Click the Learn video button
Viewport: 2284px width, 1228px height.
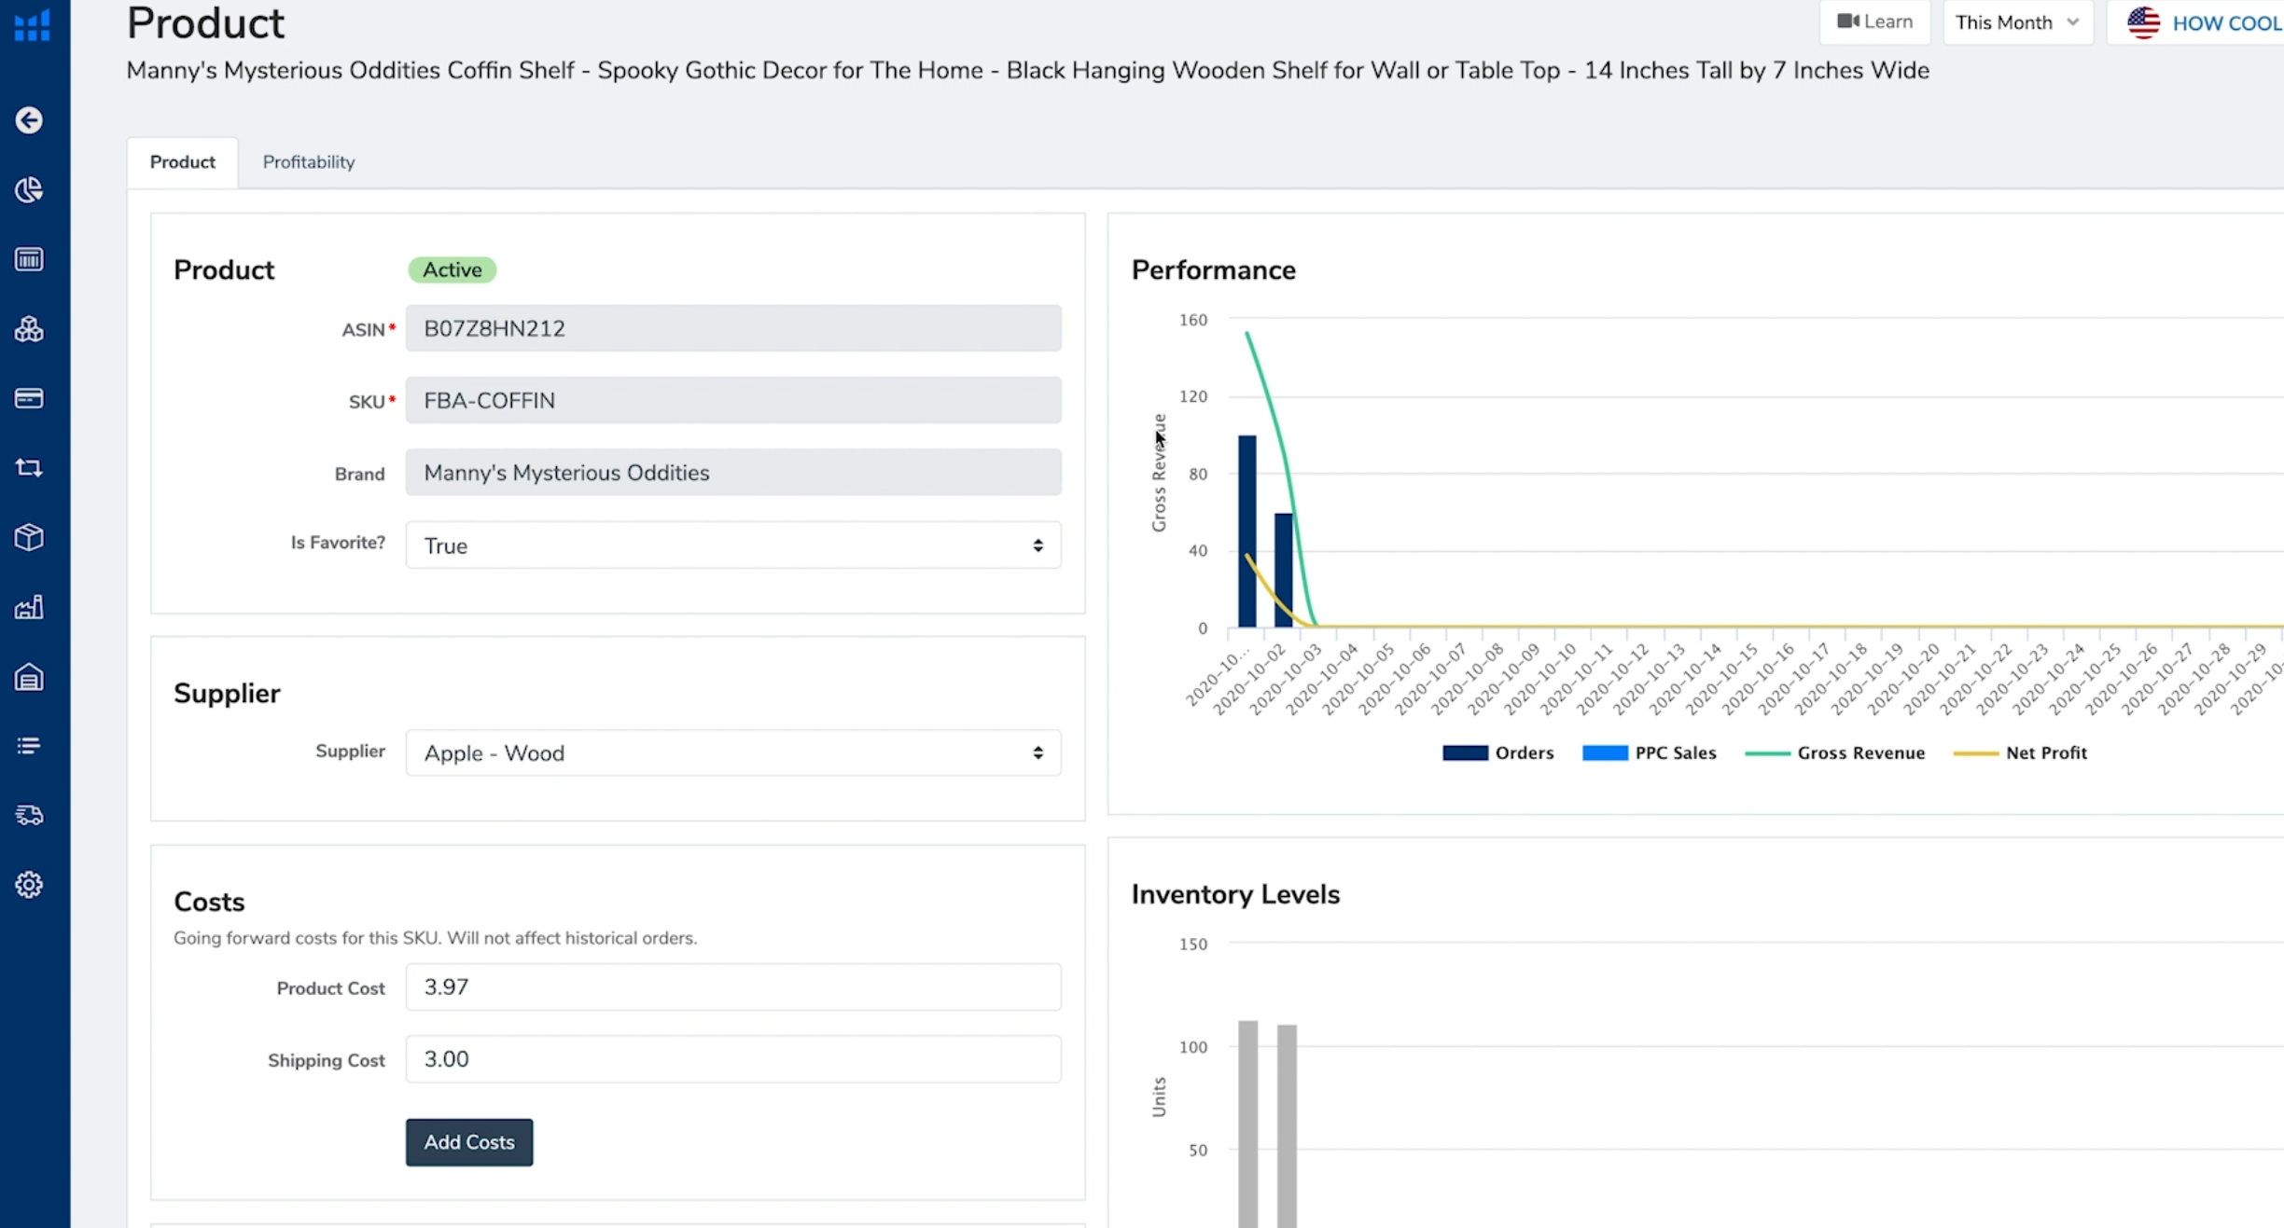(x=1874, y=22)
